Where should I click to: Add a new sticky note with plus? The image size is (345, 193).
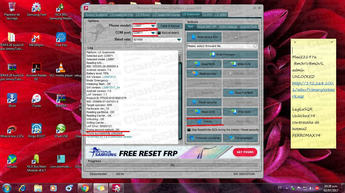point(295,42)
